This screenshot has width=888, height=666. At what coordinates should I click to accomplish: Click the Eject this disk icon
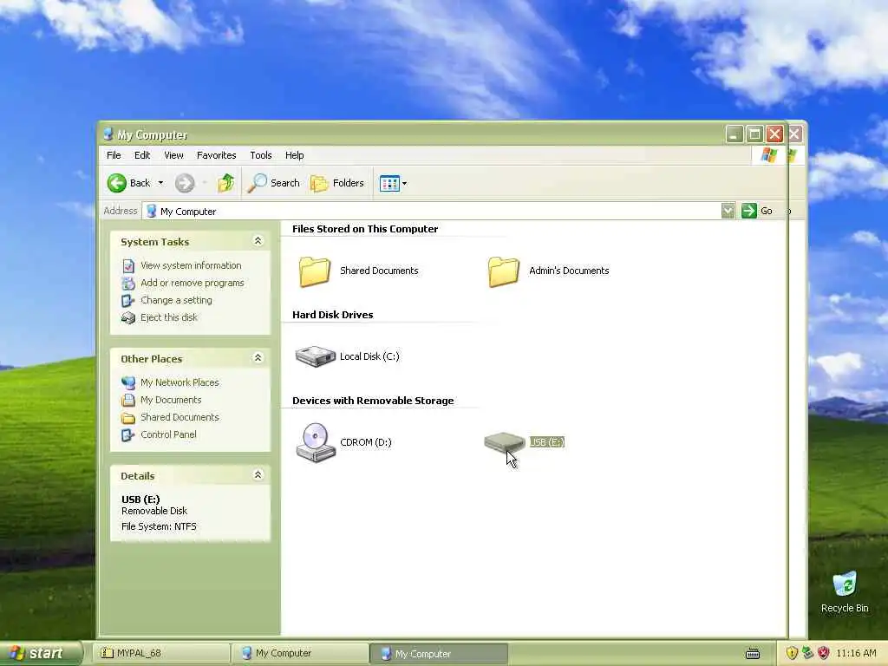point(128,317)
